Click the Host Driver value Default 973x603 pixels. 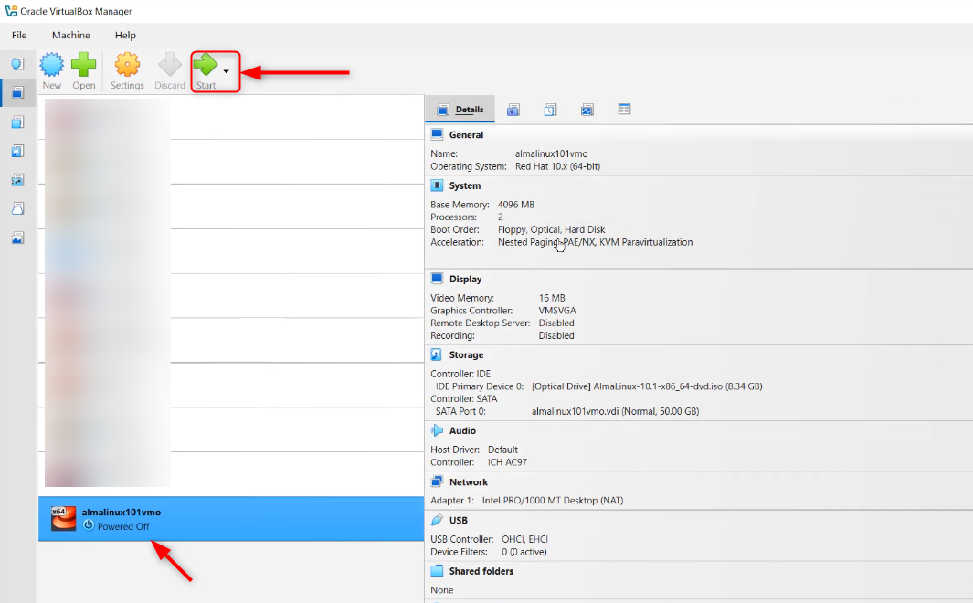[502, 450]
